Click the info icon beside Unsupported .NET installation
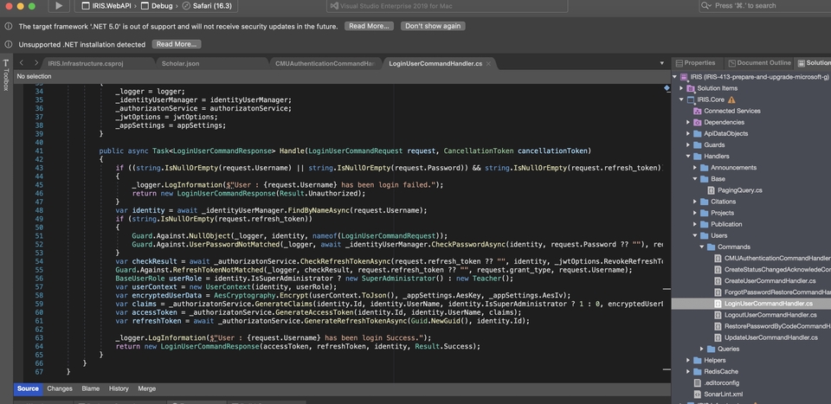 [9, 44]
